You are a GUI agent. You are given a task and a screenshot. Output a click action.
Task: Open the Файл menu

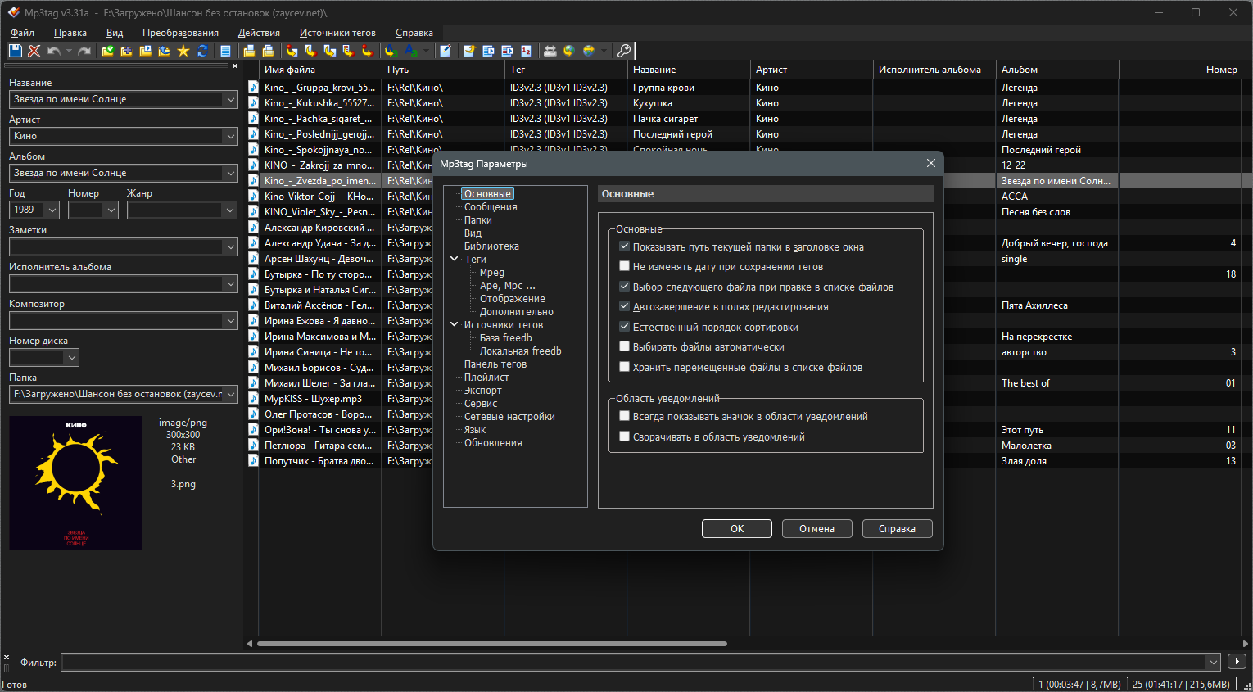click(22, 33)
